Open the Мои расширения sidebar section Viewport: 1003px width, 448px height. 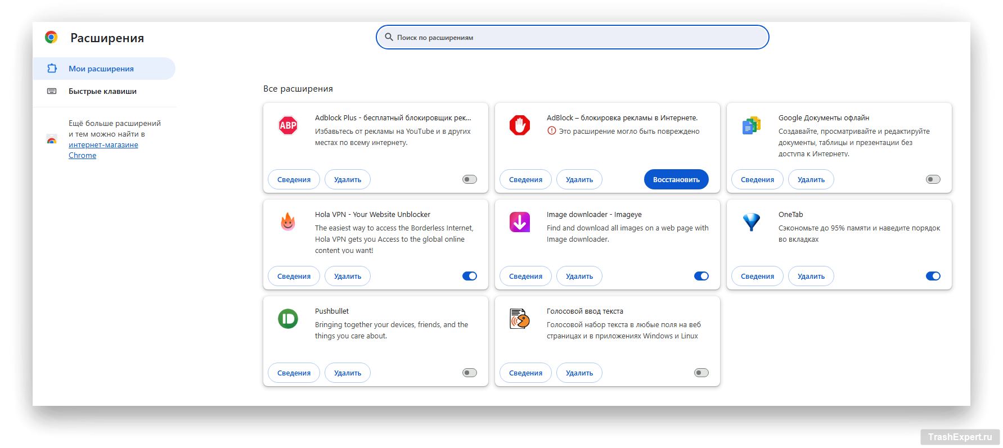[101, 69]
